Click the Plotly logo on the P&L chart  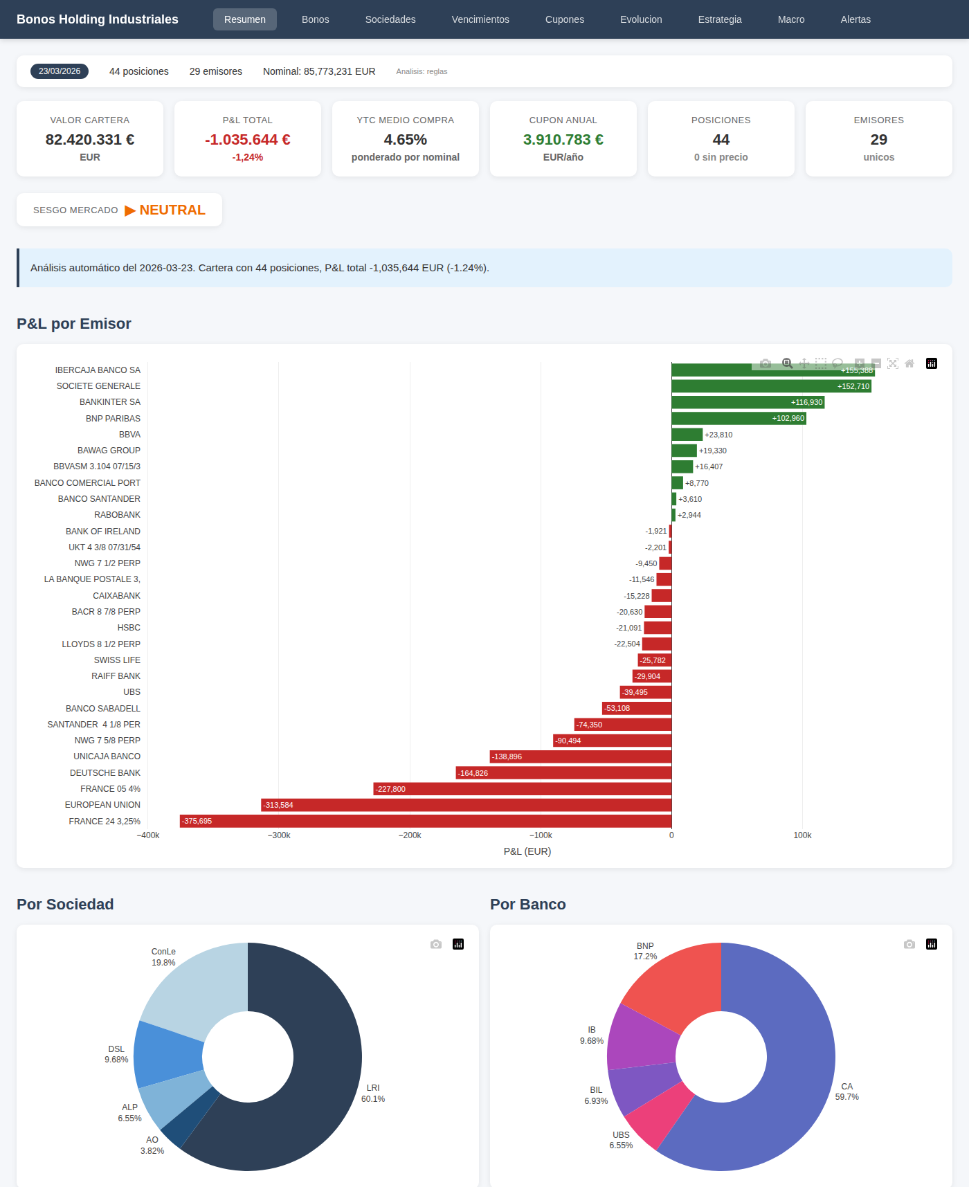(x=932, y=363)
